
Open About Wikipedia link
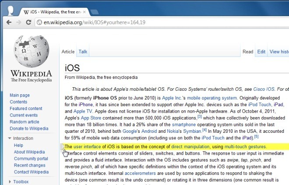[x=29, y=152]
